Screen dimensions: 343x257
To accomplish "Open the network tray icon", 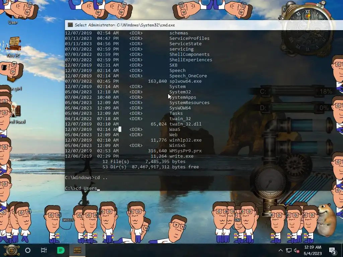I will [x=289, y=250].
